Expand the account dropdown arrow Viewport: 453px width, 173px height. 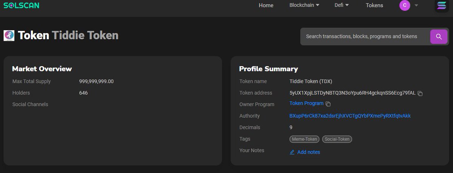(416, 5)
